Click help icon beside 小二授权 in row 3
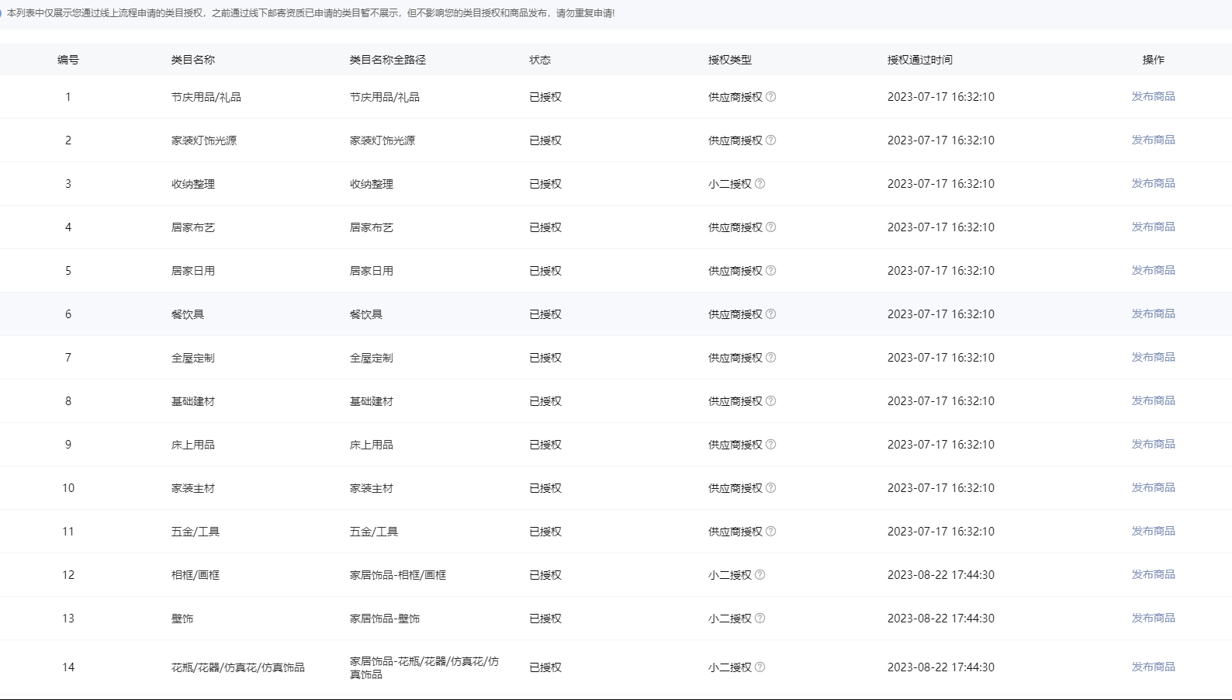Image resolution: width=1232 pixels, height=700 pixels. pyautogui.click(x=760, y=184)
